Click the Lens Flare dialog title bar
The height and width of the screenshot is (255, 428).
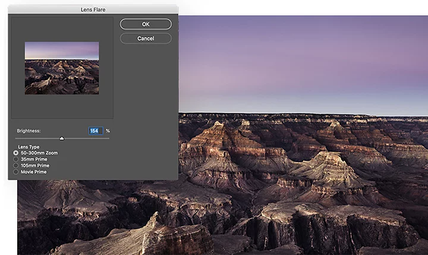click(x=93, y=10)
